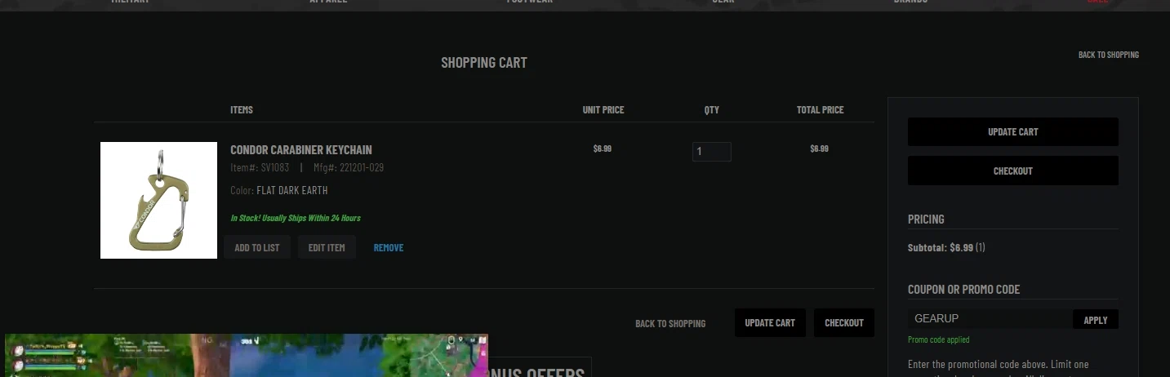1170x377 pixels.
Task: Open the Brands navigation menu
Action: [x=910, y=2]
